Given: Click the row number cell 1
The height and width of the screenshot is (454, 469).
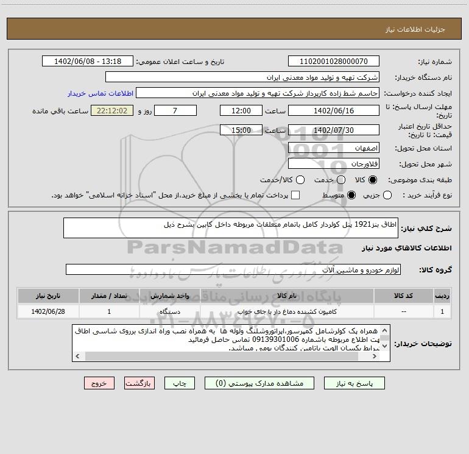Looking at the screenshot, I should [x=442, y=311].
